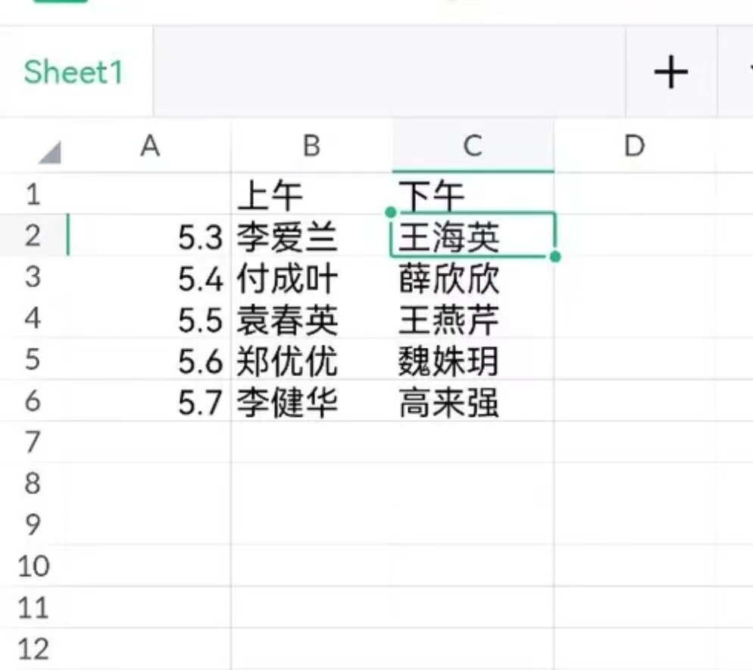Select row 1 header
Screen dimensions: 753x670
click(x=33, y=194)
